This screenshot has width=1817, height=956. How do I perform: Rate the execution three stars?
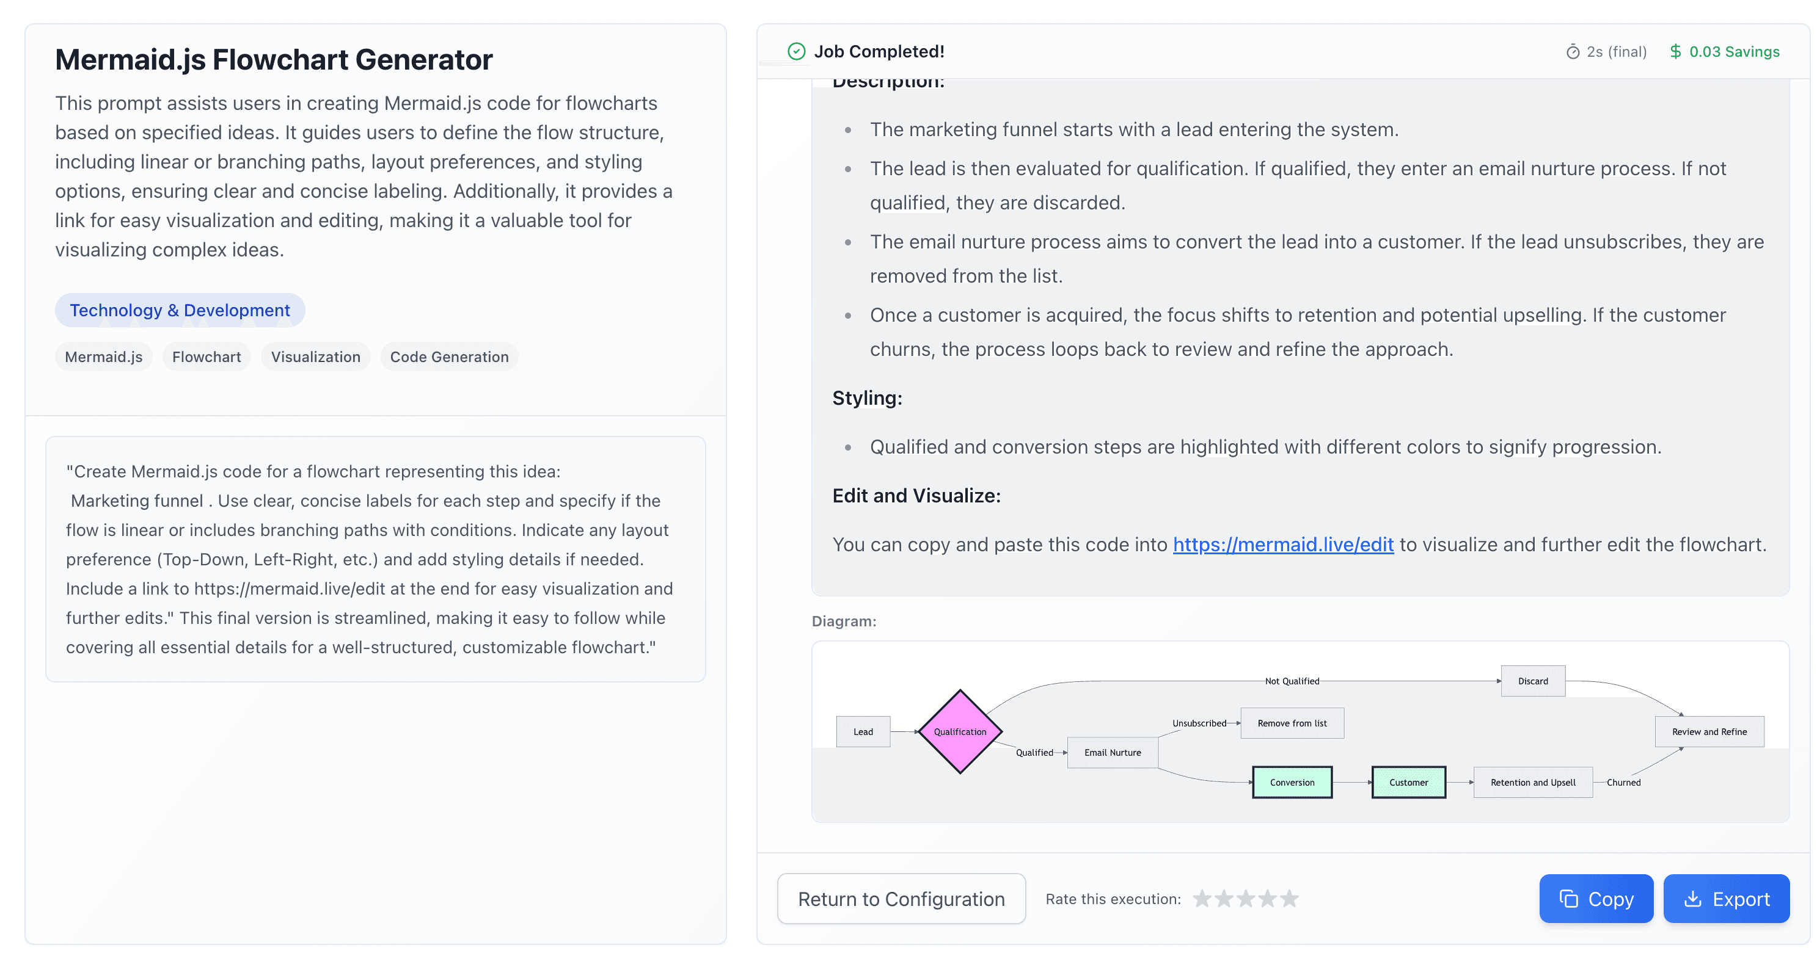click(x=1246, y=899)
